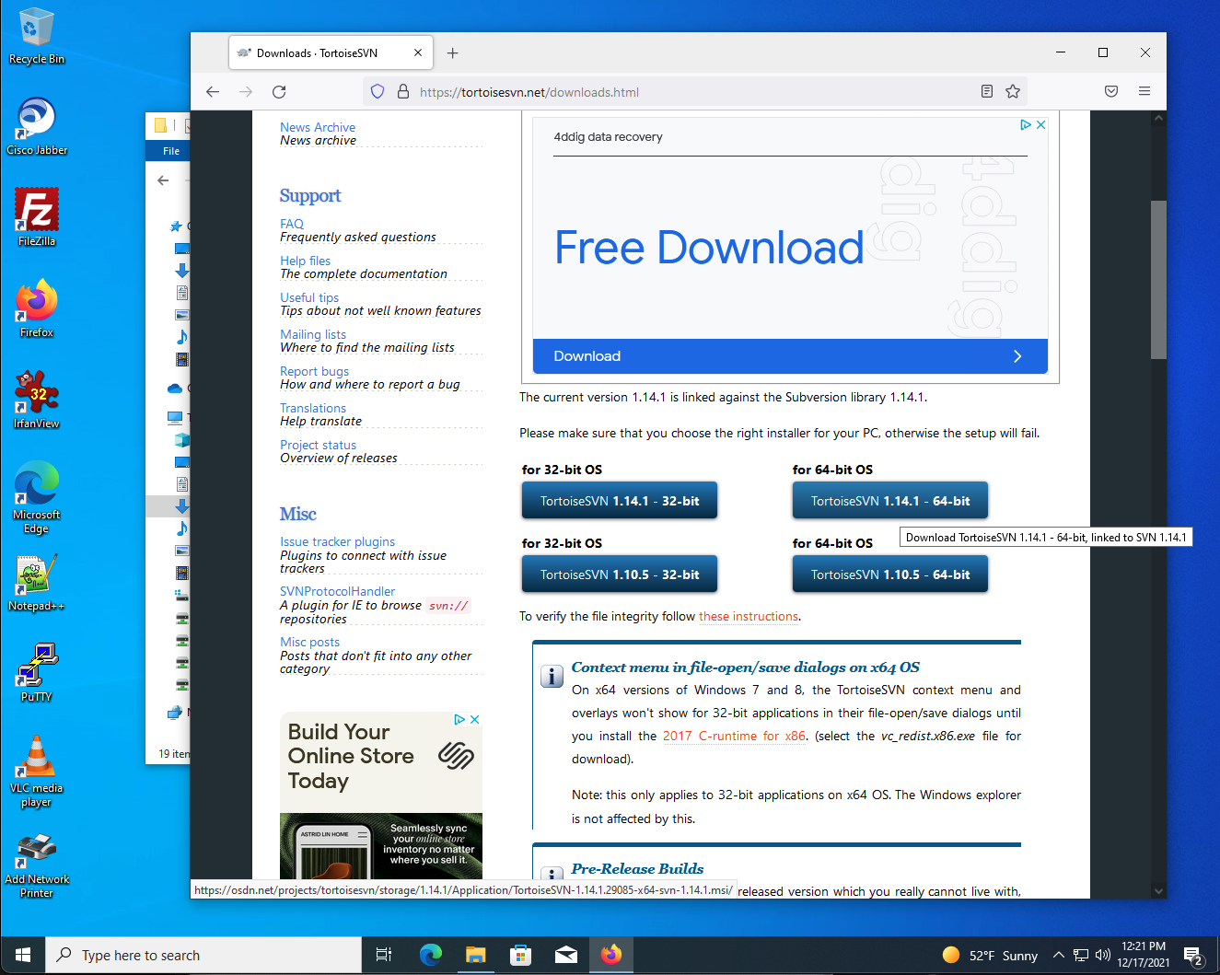Click Download arrow in ad banner
The width and height of the screenshot is (1220, 975).
click(1017, 356)
